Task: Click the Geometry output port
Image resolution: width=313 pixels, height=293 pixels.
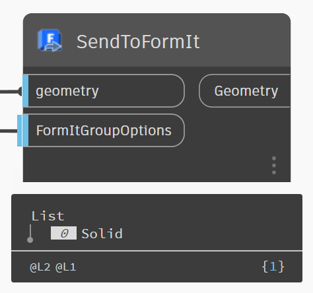Action: pos(244,91)
